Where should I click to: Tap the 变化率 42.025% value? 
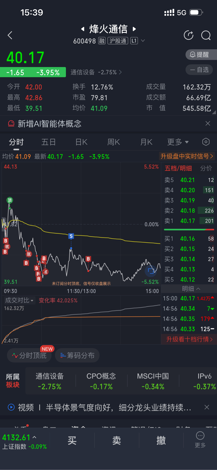58,300
